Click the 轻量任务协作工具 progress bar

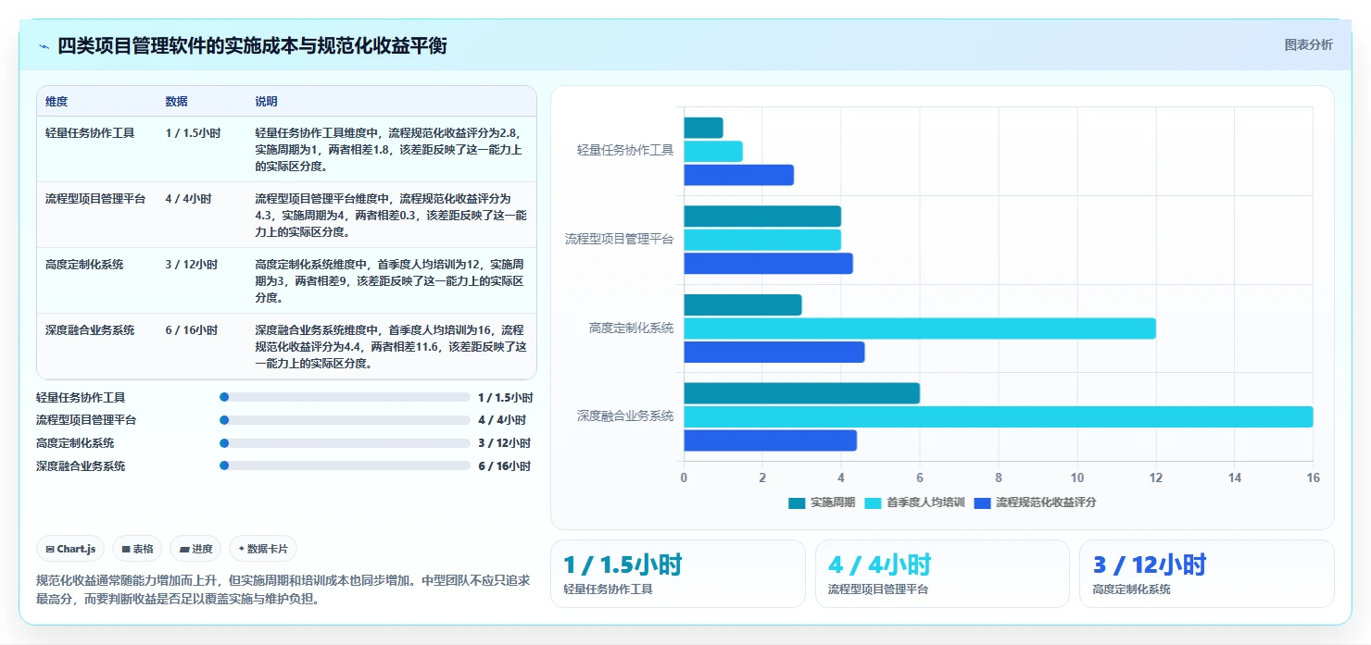[x=345, y=397]
